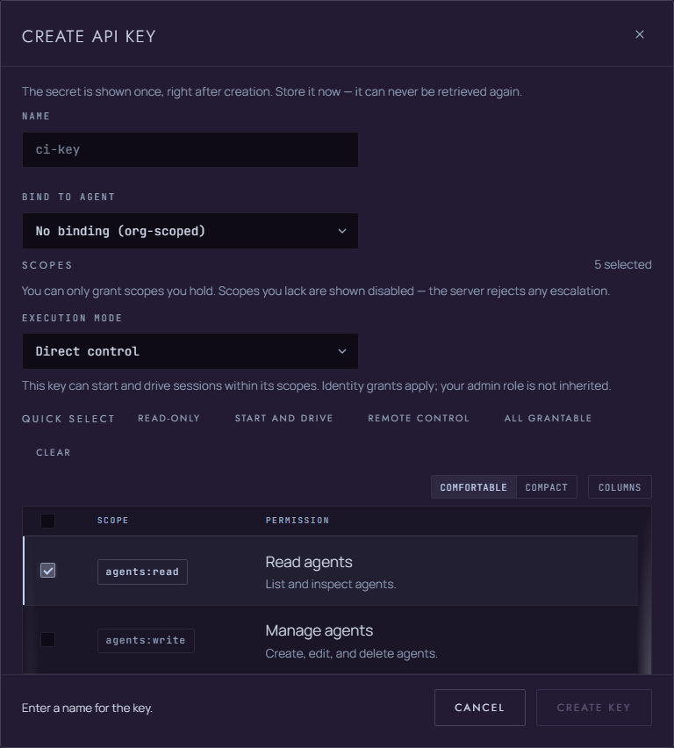Clear all selected scopes

pyautogui.click(x=54, y=452)
